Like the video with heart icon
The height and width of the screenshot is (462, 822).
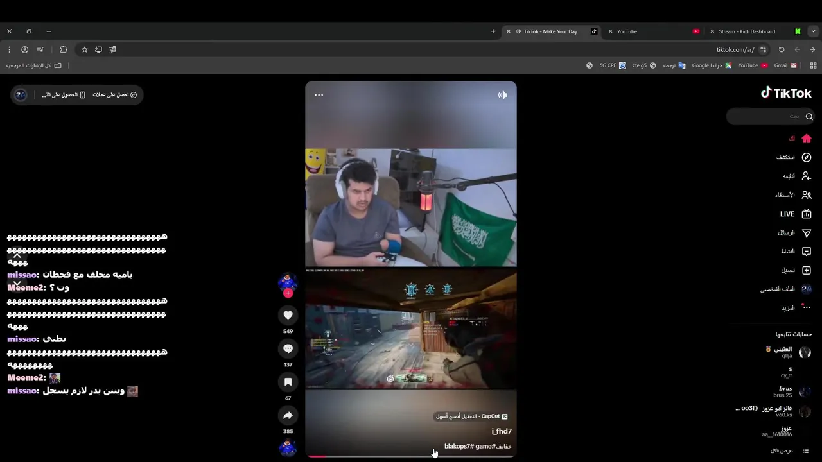(288, 315)
